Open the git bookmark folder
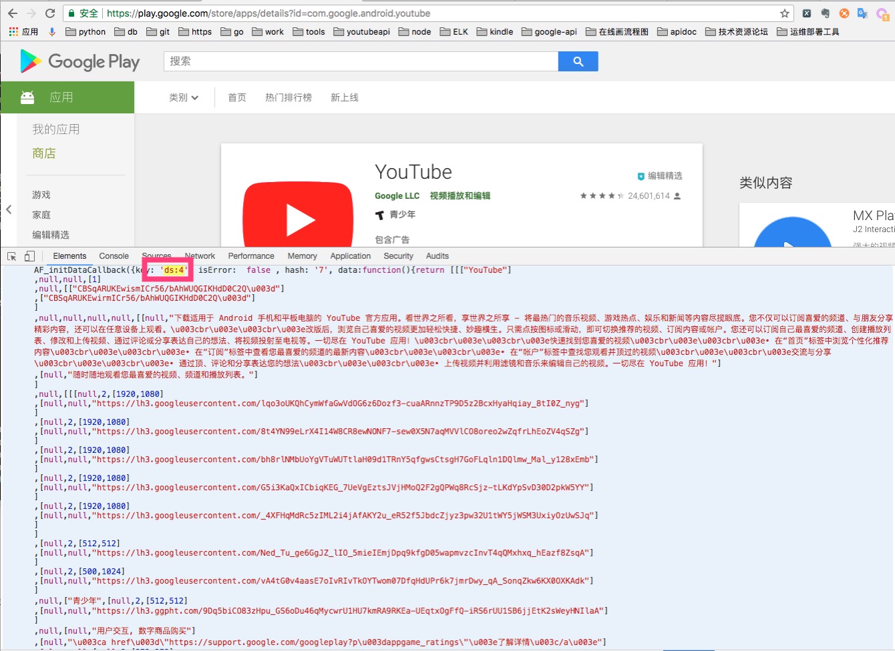895x651 pixels. pos(158,31)
